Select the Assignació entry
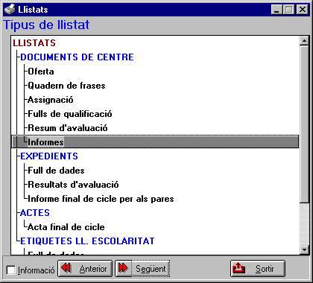Image resolution: width=313 pixels, height=283 pixels. (51, 100)
